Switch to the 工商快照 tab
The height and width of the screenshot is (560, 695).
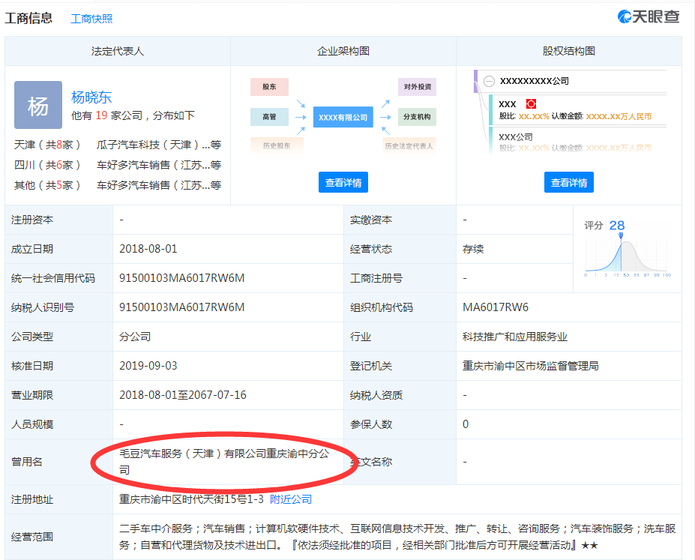pos(93,18)
